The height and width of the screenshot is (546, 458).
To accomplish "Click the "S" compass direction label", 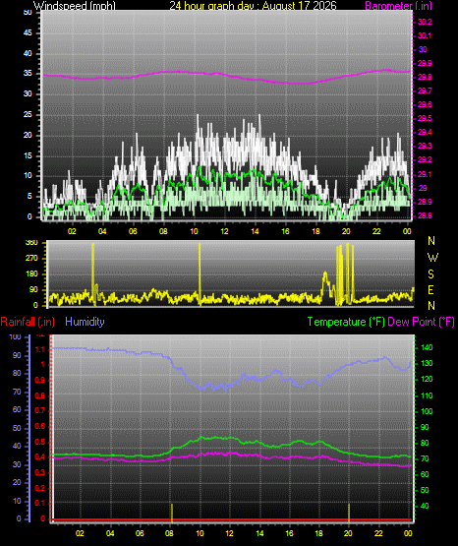I will 430,274.
